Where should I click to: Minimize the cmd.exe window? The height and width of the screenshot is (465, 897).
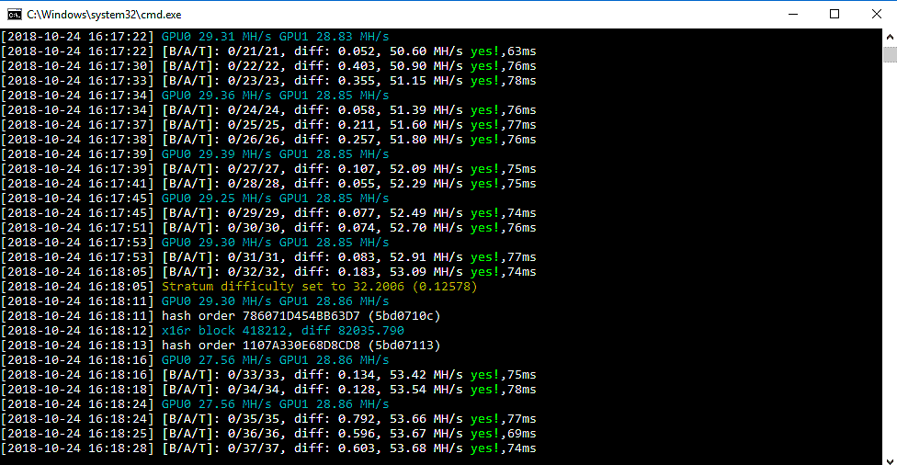793,15
